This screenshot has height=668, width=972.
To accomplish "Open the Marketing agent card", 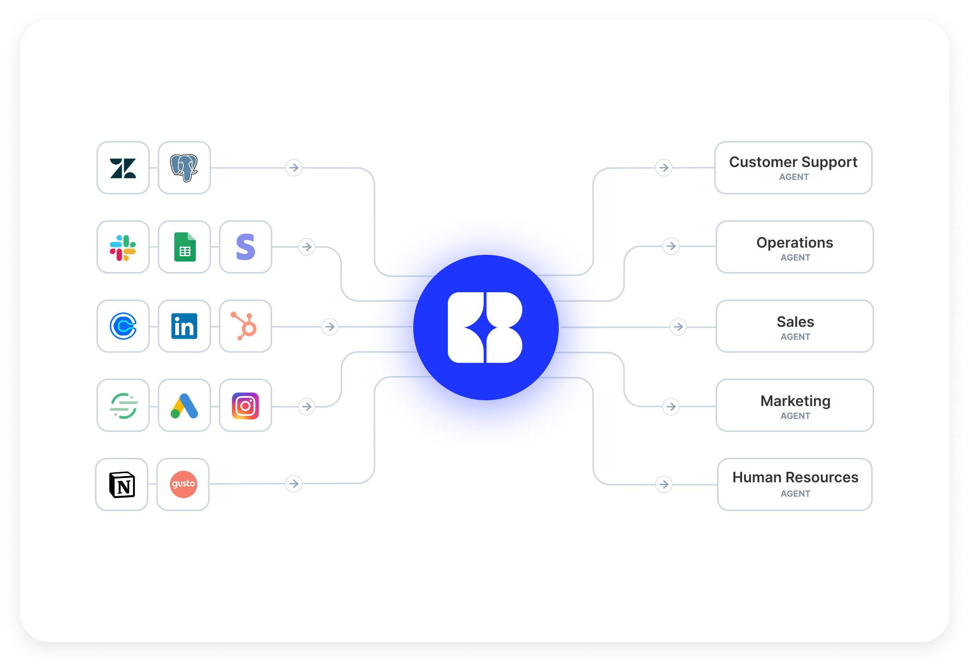I will [794, 406].
